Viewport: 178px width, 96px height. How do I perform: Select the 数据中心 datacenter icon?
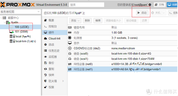tap(4, 18)
